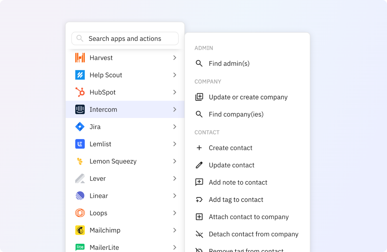Click the HubSpot sprocket icon
The width and height of the screenshot is (387, 252).
[80, 92]
